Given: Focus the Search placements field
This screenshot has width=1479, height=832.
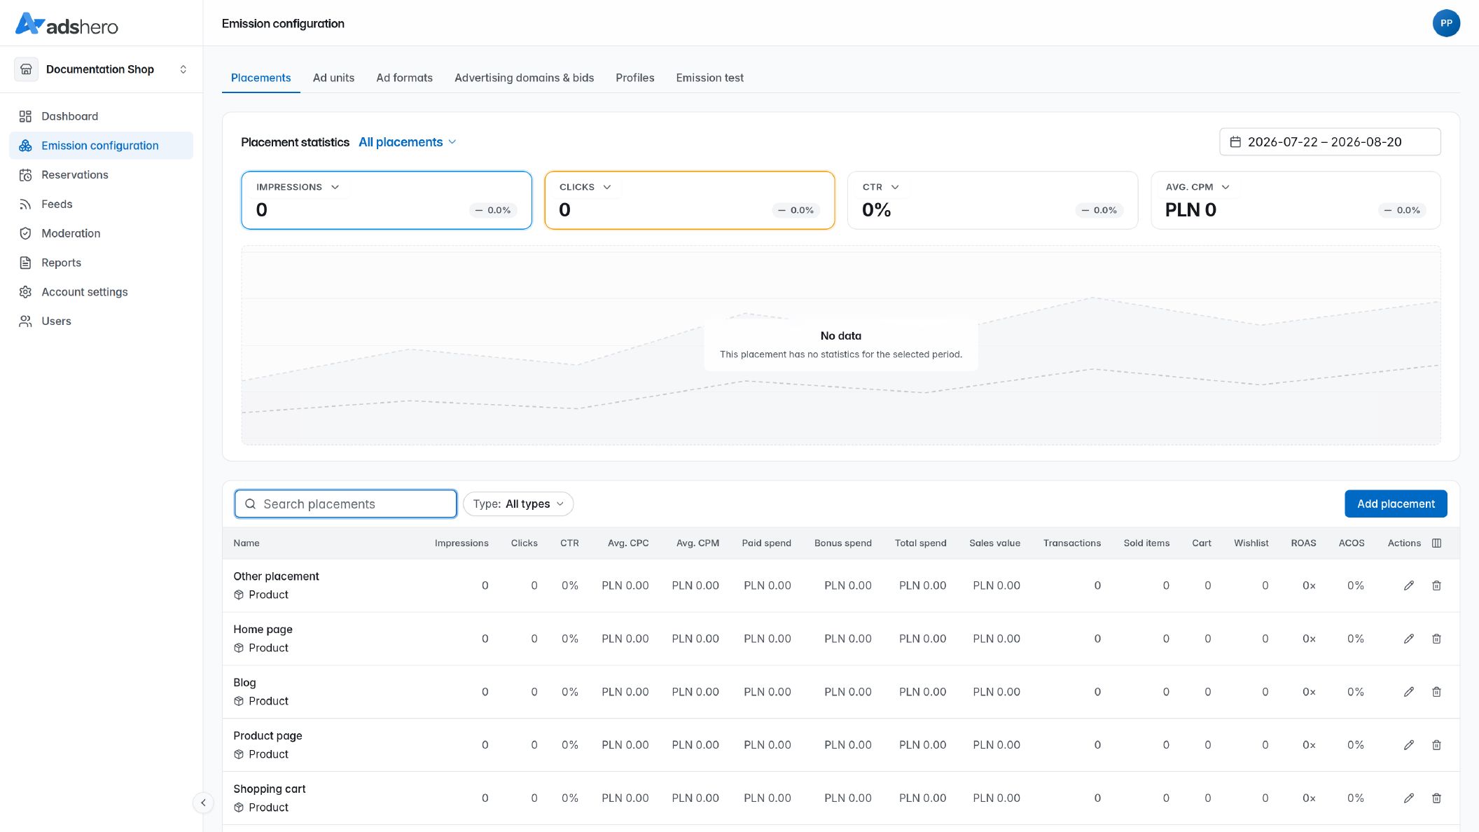Looking at the screenshot, I should tap(346, 504).
